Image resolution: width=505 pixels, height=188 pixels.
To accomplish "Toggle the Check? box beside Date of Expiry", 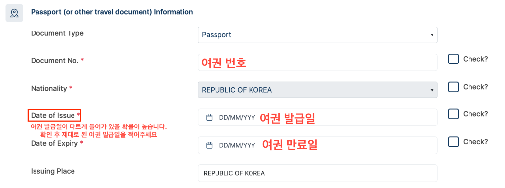I will click(454, 142).
